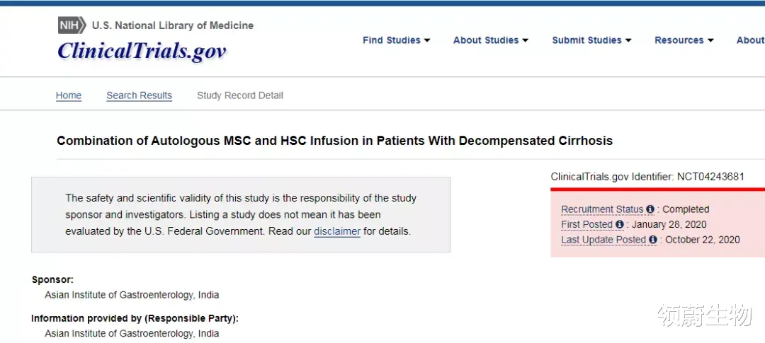This screenshot has width=765, height=343.
Task: Expand the About Studies dropdown menu
Action: [x=490, y=40]
